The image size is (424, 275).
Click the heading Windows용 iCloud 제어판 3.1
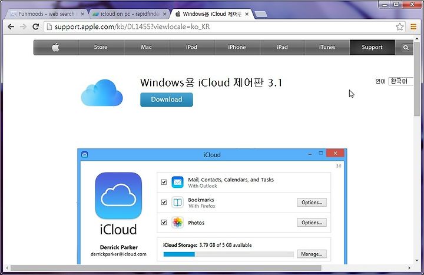[x=211, y=82]
